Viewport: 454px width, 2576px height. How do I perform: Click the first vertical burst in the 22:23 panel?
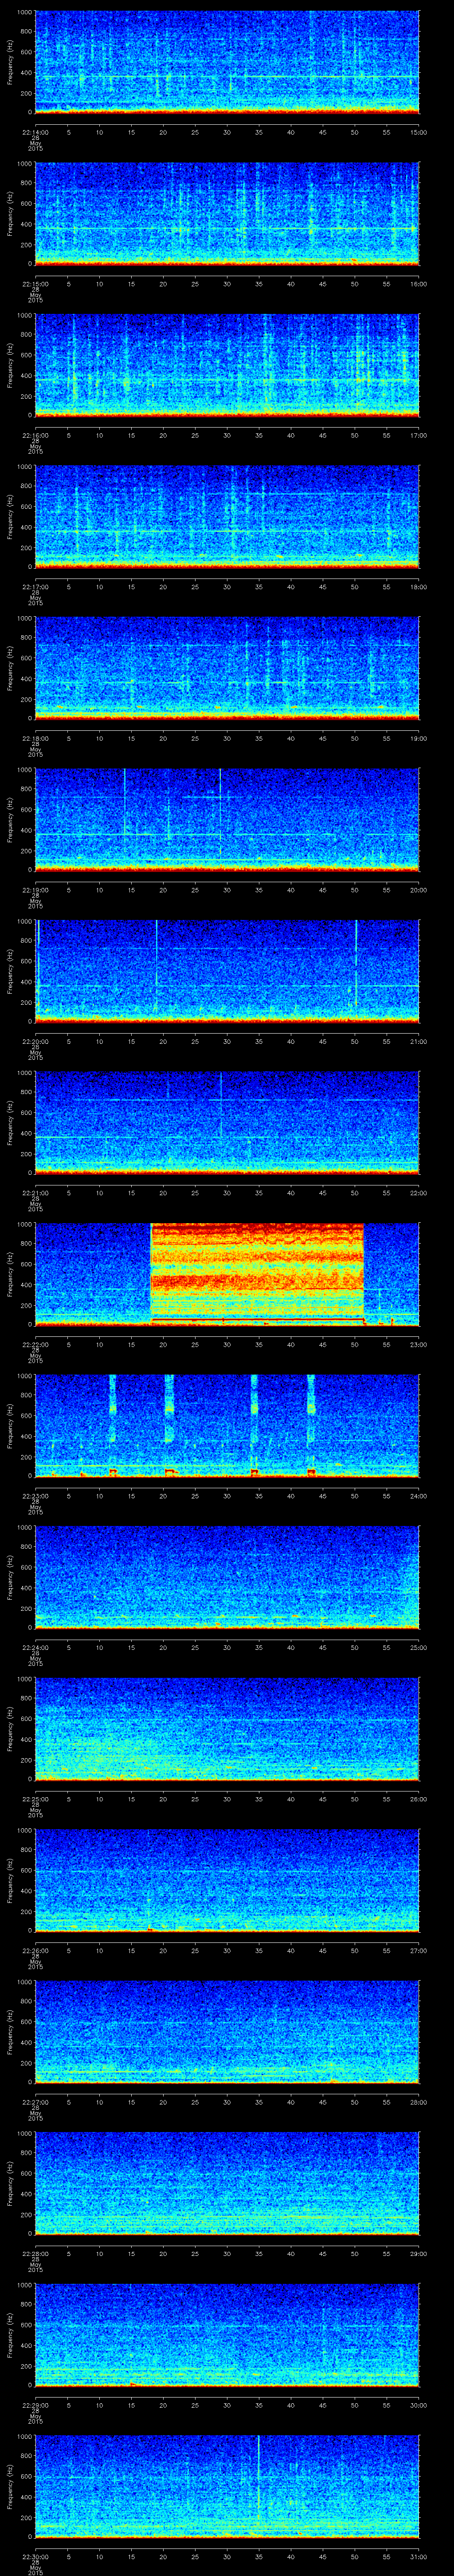[x=113, y=1425]
